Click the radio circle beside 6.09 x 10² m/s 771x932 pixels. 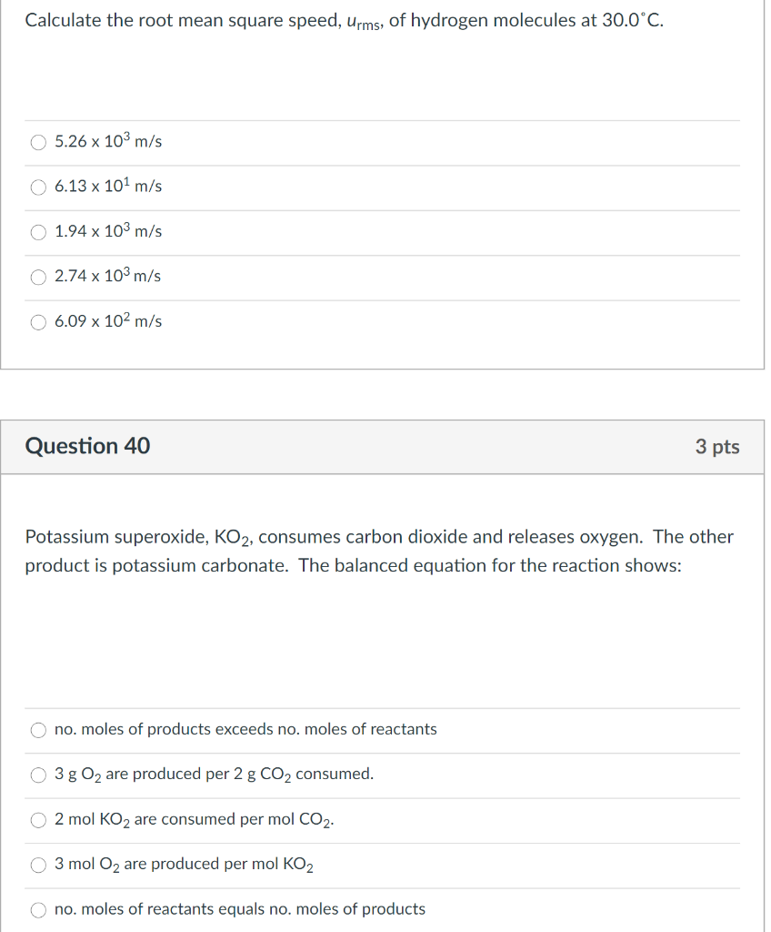pos(38,322)
